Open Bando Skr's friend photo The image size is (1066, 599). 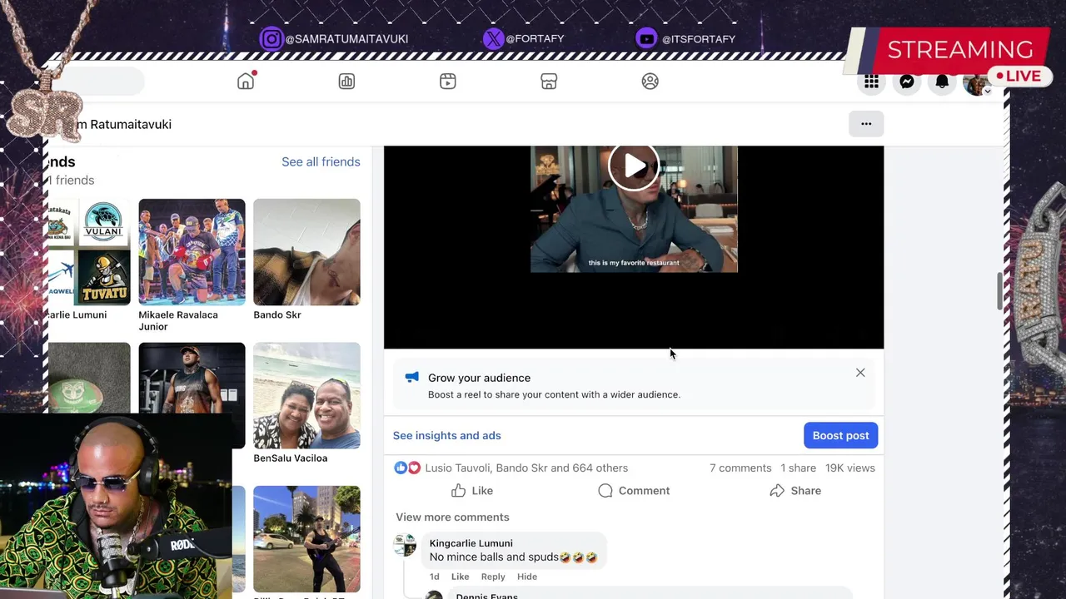[306, 252]
